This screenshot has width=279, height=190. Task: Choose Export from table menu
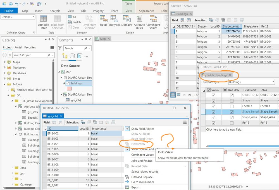(x=135, y=187)
